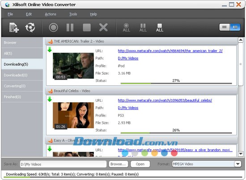Click the New Download toolbar icon
Image resolution: width=246 pixels, height=180 pixels.
point(14,28)
